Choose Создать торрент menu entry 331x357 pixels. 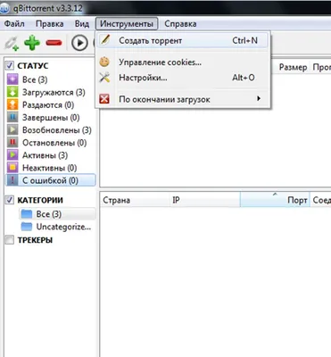[x=183, y=40]
